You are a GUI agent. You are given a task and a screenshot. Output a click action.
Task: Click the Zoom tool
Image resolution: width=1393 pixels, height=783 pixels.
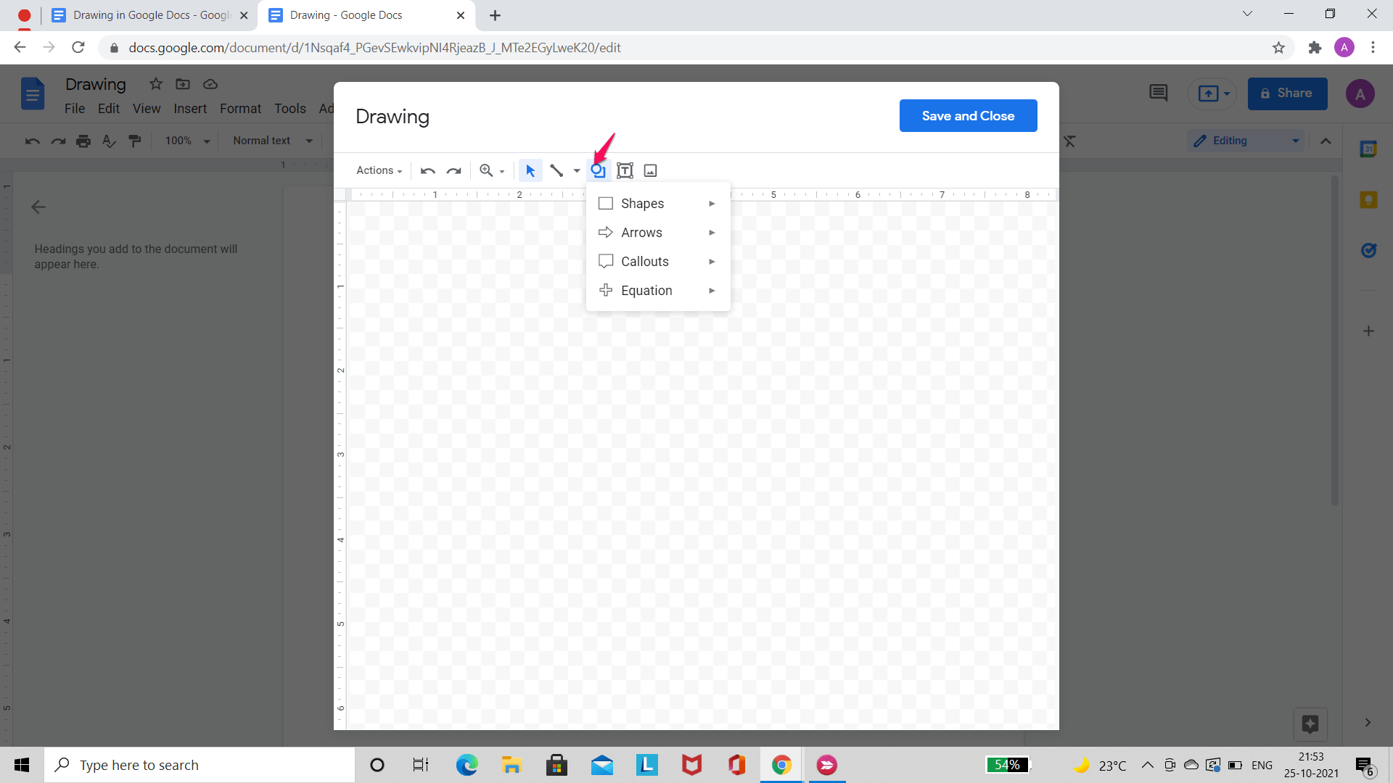[x=490, y=170]
